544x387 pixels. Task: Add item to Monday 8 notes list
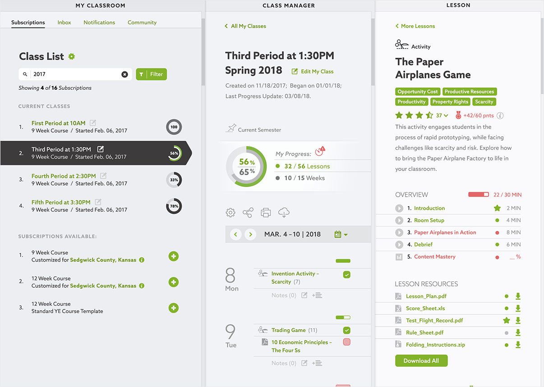pyautogui.click(x=317, y=295)
